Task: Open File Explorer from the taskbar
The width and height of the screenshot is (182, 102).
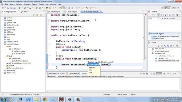Action: point(37,99)
